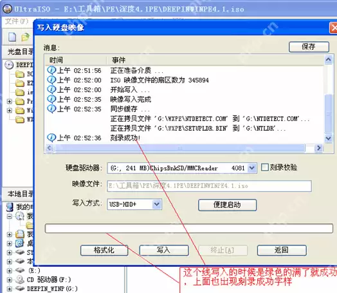Click the 便捷启动 button
Viewport: 337px width, 293px height.
227,205
